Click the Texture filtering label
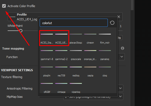Screen dimensions: 151x106 12,77
